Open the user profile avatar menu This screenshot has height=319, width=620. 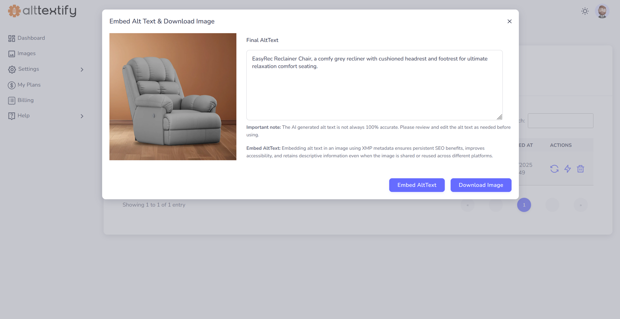click(602, 11)
